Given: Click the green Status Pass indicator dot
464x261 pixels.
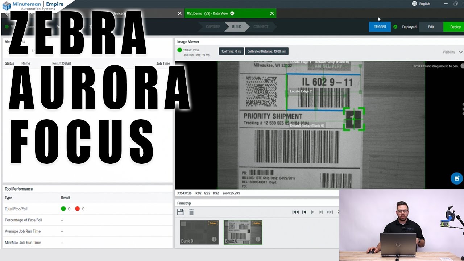Looking at the screenshot, I should point(179,50).
